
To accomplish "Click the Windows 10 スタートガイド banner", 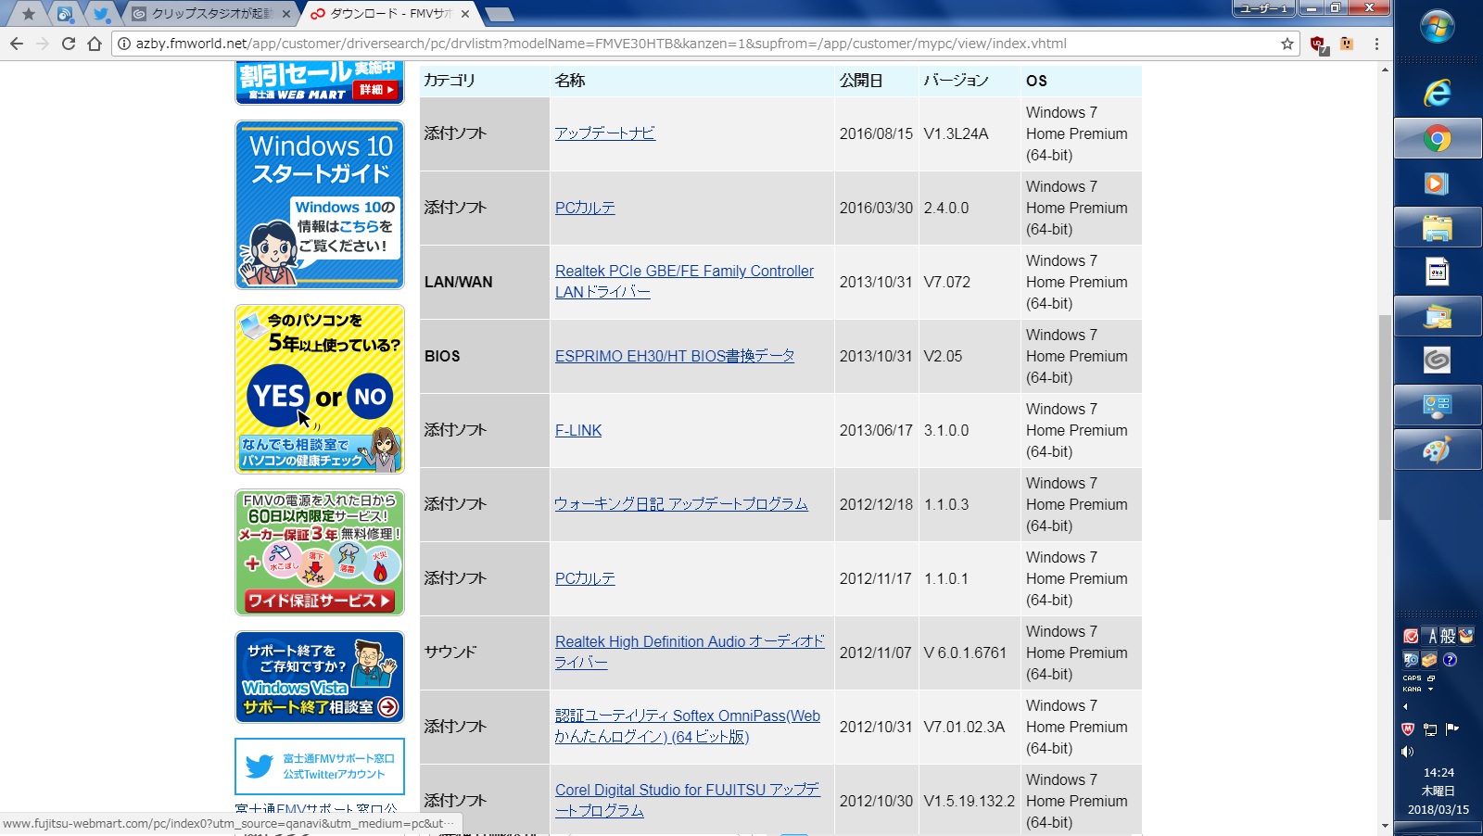I will click(320, 205).
